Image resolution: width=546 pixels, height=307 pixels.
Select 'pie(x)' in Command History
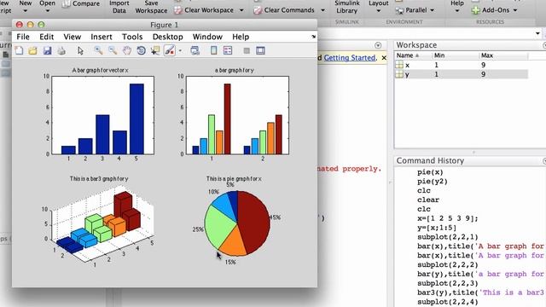click(x=430, y=172)
